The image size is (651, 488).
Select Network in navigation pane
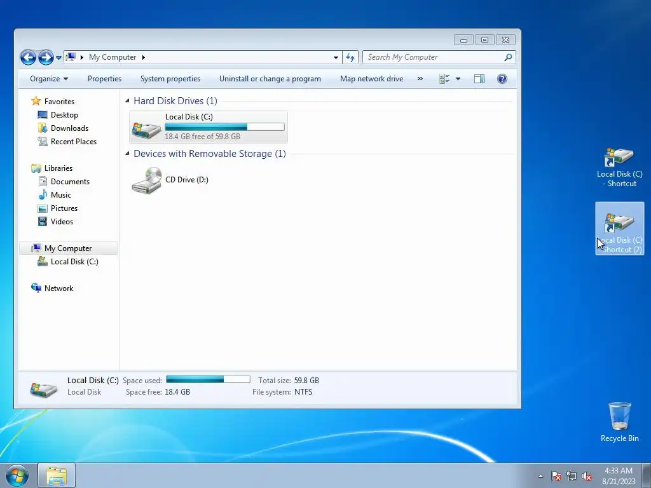pyautogui.click(x=58, y=288)
